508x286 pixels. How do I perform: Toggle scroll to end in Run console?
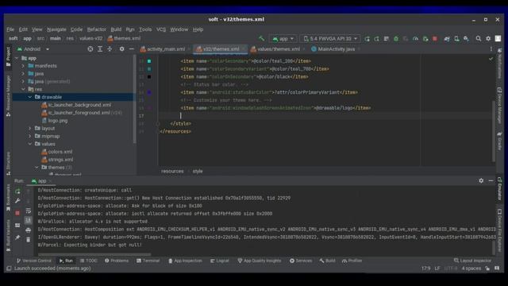[x=29, y=221]
